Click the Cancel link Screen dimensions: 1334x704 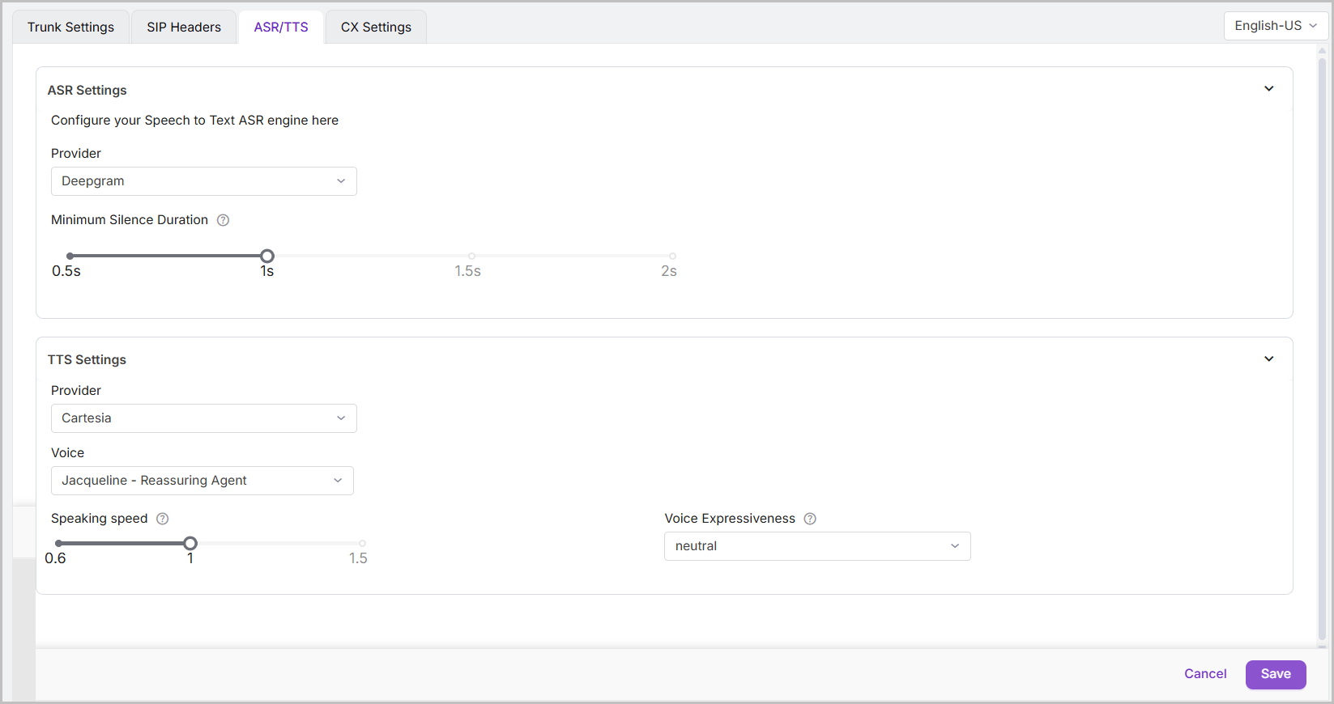pos(1205,674)
